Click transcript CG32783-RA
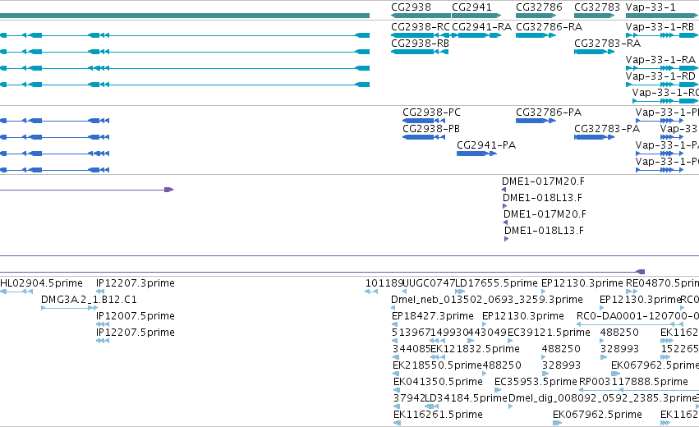 607,44
